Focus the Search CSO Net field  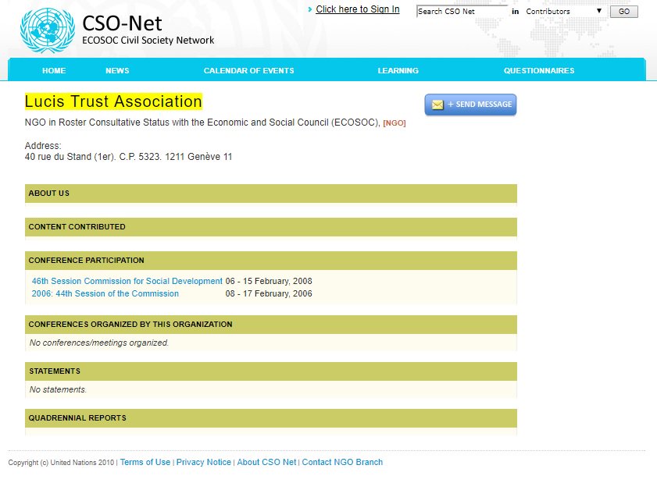(462, 11)
